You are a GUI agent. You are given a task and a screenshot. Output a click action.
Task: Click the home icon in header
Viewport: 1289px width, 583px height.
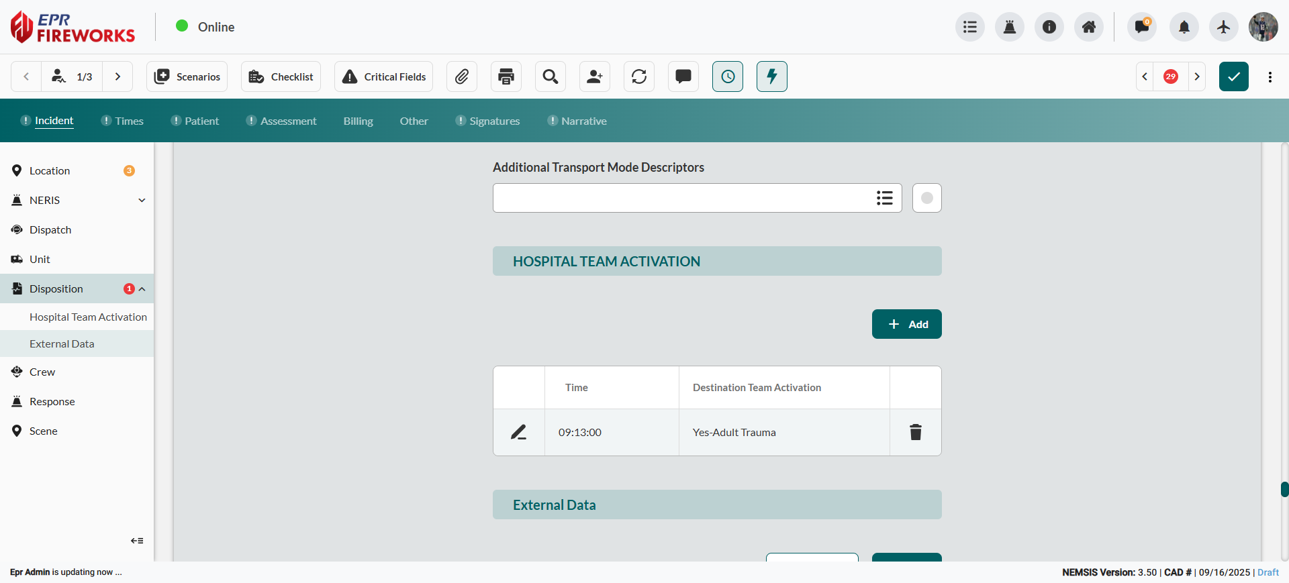point(1088,27)
